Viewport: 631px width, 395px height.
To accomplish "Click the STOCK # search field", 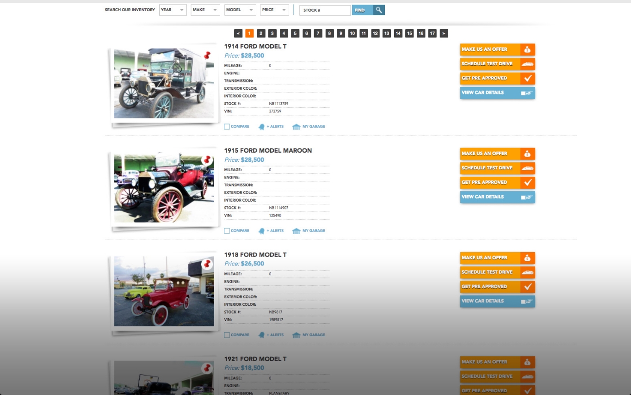I will coord(325,10).
